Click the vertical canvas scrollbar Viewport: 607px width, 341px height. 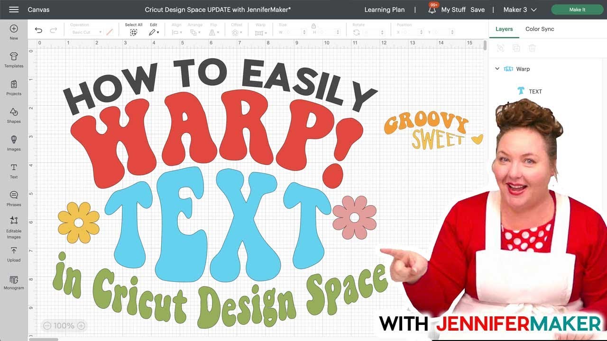tap(485, 46)
